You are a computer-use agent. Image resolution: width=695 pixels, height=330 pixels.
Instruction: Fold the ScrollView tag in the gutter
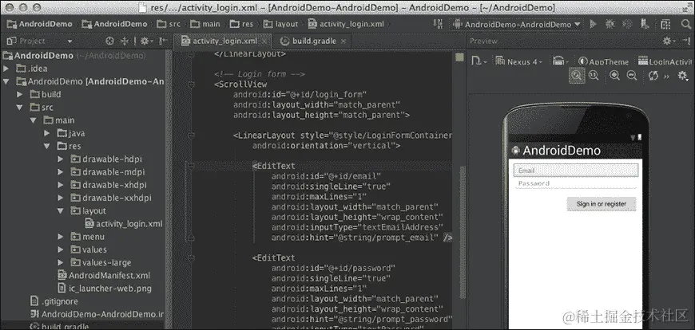(x=191, y=84)
